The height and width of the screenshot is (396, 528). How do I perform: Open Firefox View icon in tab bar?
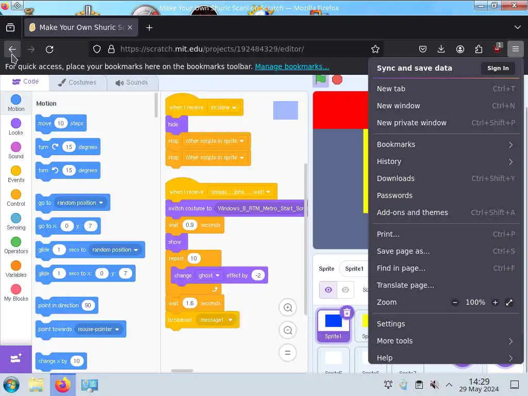pos(10,27)
